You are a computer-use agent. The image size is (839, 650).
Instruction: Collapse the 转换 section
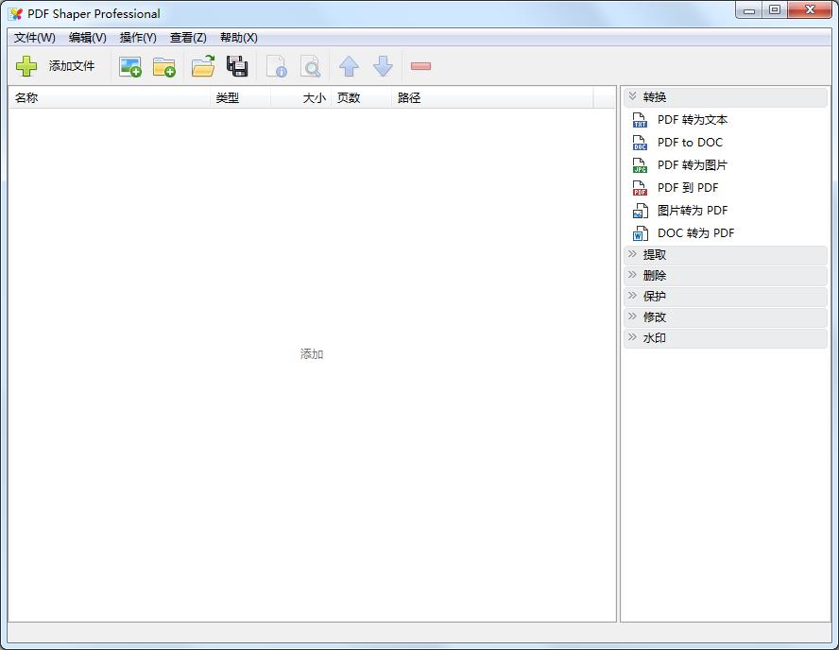click(x=726, y=96)
